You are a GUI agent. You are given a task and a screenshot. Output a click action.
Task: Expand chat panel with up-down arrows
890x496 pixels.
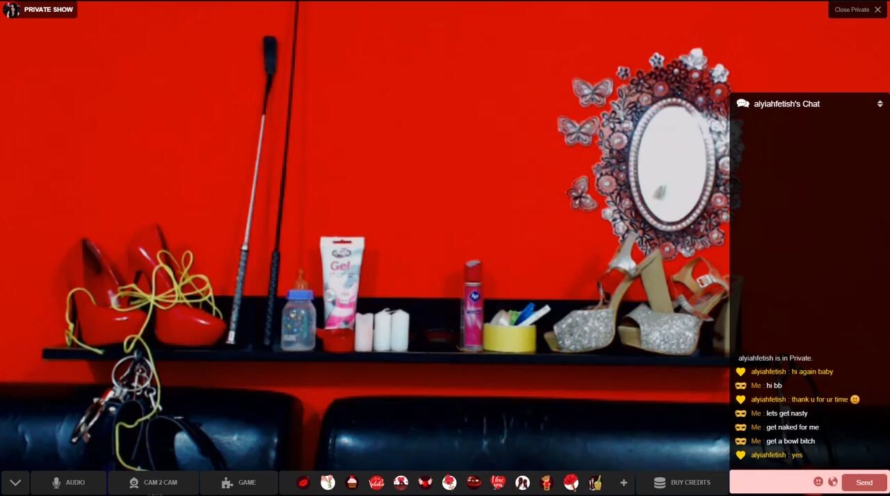pyautogui.click(x=880, y=104)
